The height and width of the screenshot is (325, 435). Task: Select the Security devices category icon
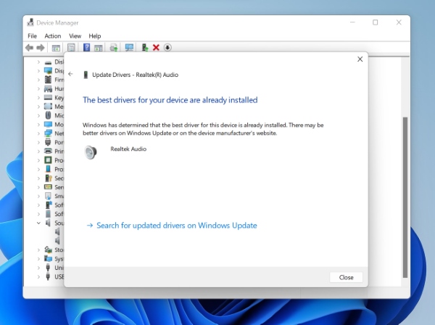[x=49, y=178]
